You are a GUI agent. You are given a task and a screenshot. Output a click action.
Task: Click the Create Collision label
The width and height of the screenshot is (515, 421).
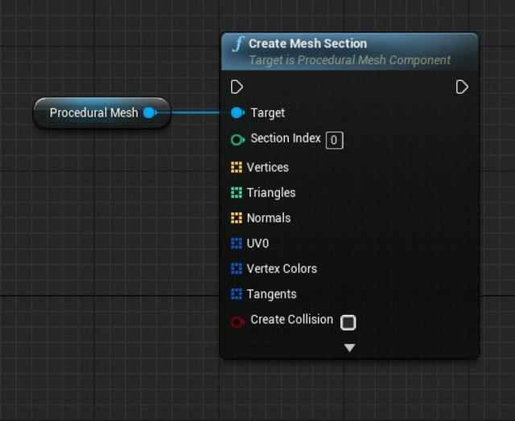coord(291,320)
